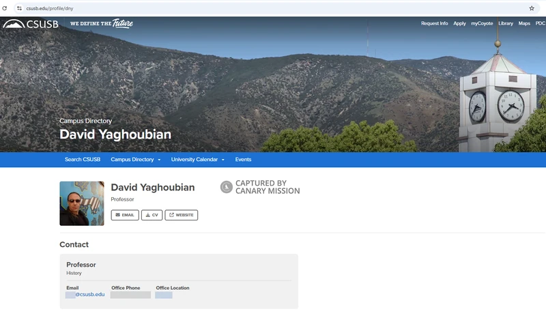The height and width of the screenshot is (320, 546).
Task: Expand the Campus Directory dropdown arrow
Action: [159, 160]
